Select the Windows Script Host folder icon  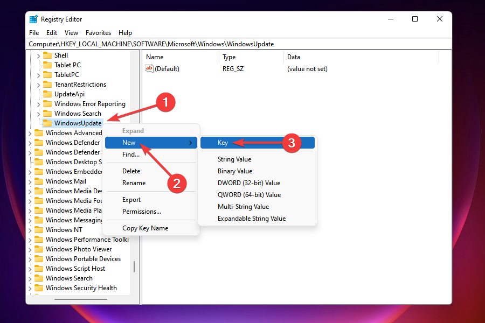click(x=39, y=268)
